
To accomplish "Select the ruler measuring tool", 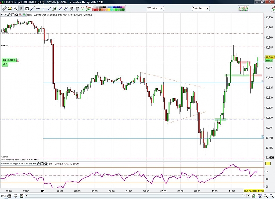I will pyautogui.click(x=4, y=8).
